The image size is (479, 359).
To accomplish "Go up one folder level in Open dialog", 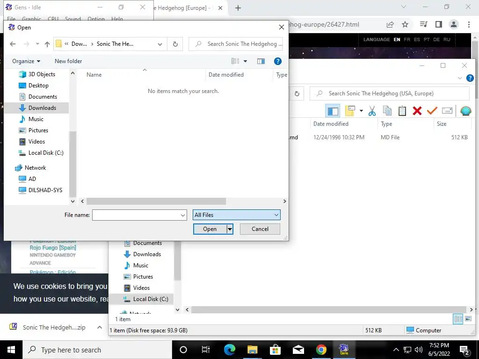I will (x=47, y=44).
